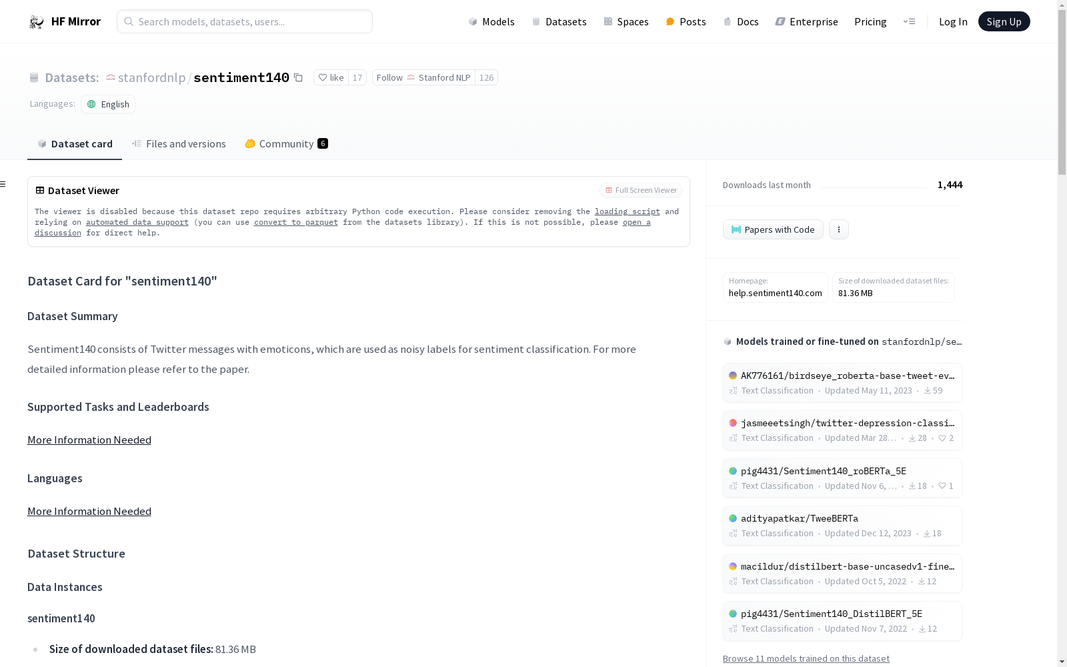Click the globe icon in English tag
This screenshot has height=667, width=1067.
point(91,104)
